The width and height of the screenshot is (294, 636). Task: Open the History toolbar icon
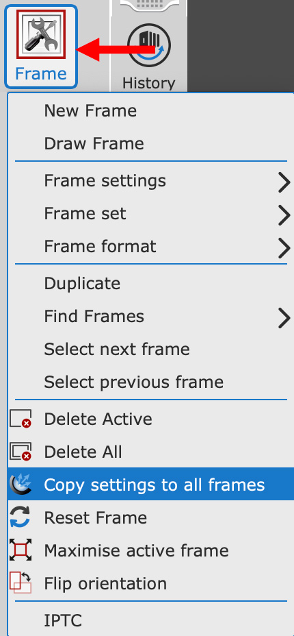[149, 45]
